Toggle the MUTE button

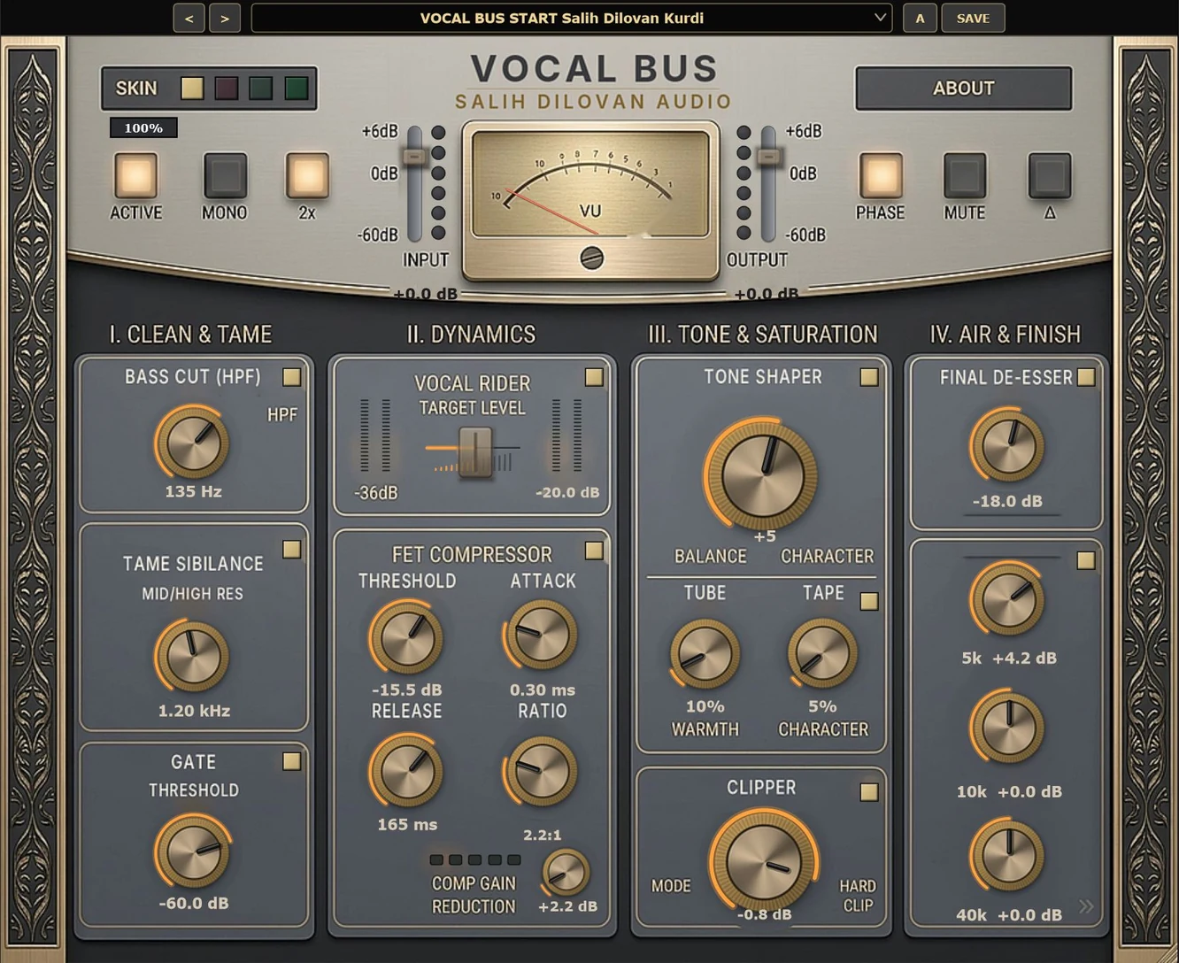tap(964, 174)
